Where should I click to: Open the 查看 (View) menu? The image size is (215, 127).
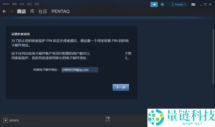15,4
